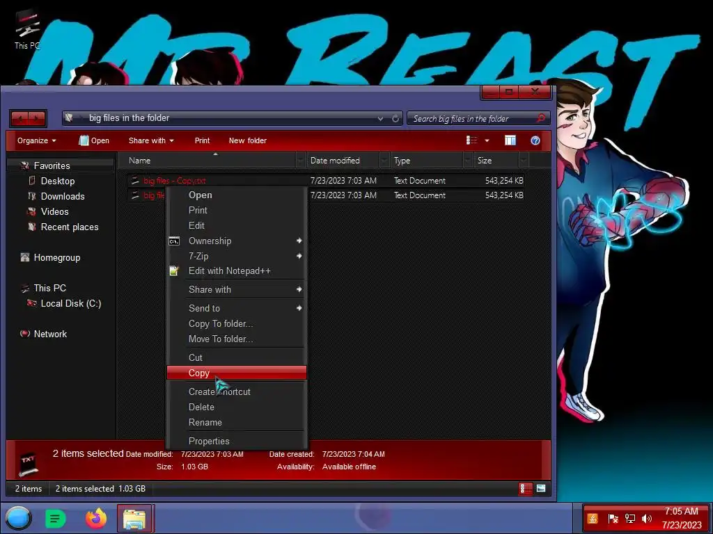Click the Notepad++ icon in context menu
713x534 pixels.
click(x=174, y=270)
